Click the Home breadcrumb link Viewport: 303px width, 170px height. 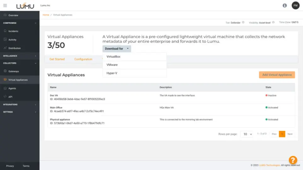(46, 15)
